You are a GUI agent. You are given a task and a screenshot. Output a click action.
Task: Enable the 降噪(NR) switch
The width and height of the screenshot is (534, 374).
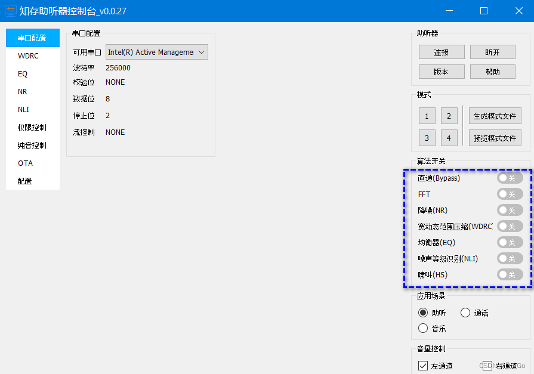[510, 210]
